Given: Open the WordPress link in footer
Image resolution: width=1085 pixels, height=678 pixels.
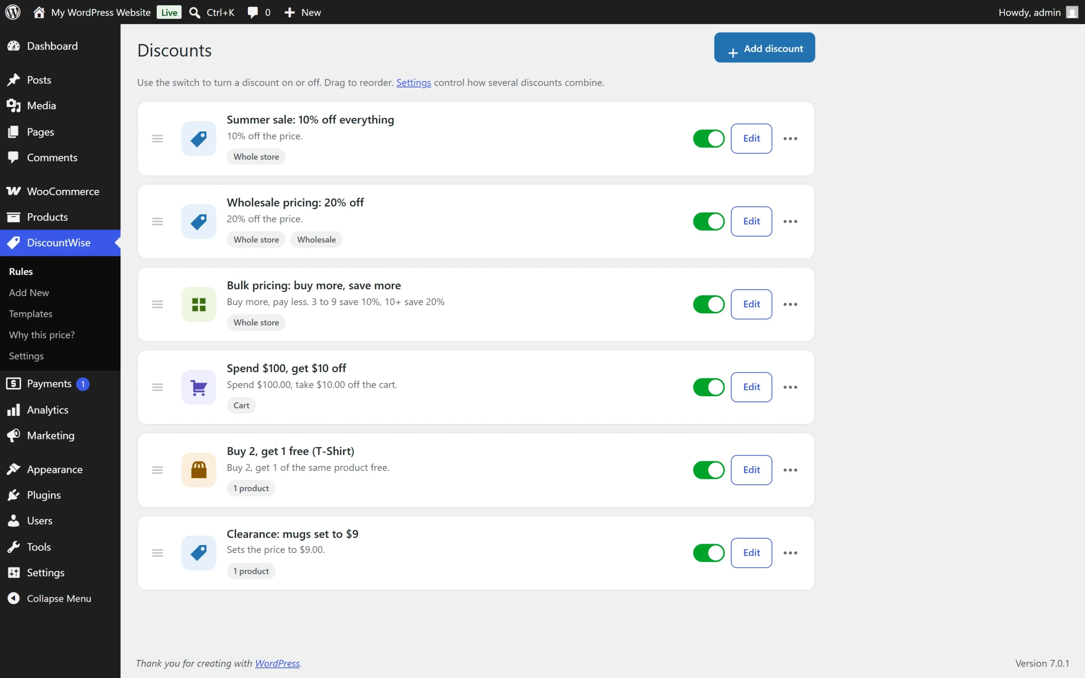Looking at the screenshot, I should pos(277,663).
